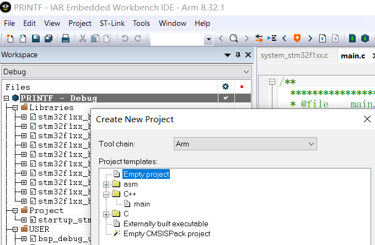Viewport: 375px width, 245px height.
Task: Click the toolbar search input field
Action: point(177,39)
